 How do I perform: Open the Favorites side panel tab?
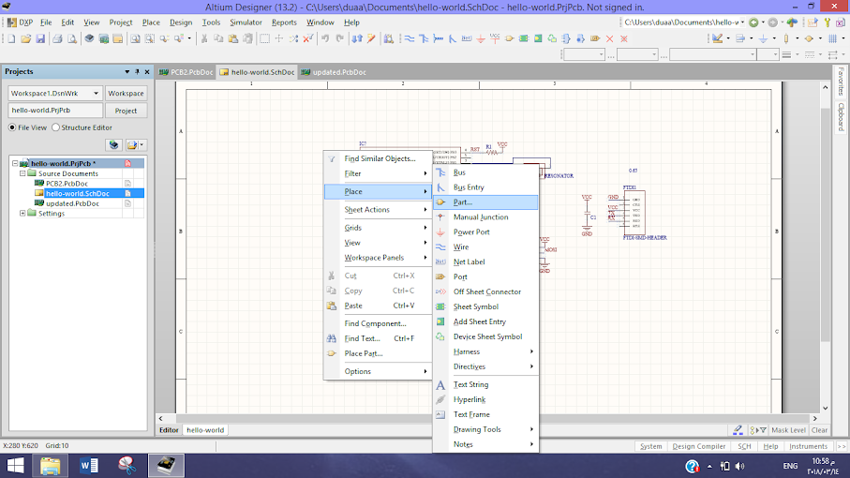(841, 82)
